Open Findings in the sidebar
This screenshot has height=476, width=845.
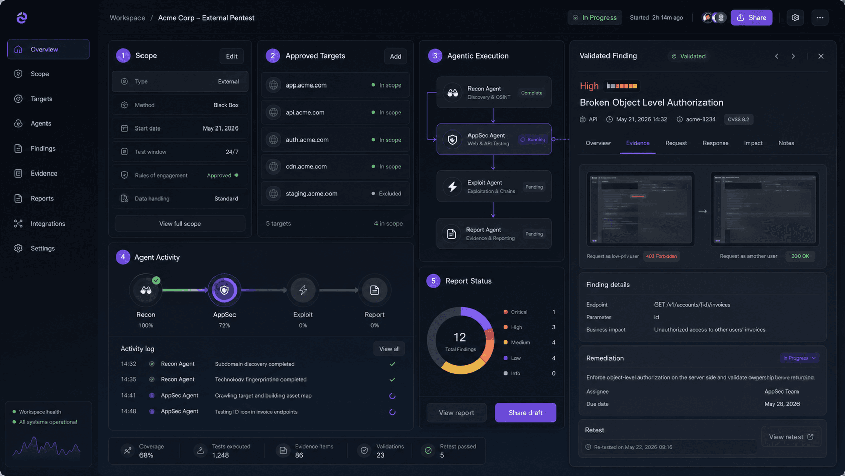pyautogui.click(x=48, y=148)
